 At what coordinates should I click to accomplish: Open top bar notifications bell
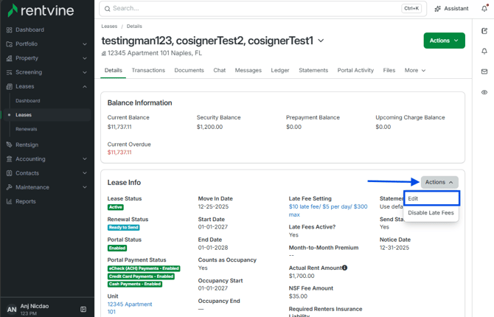tap(484, 9)
